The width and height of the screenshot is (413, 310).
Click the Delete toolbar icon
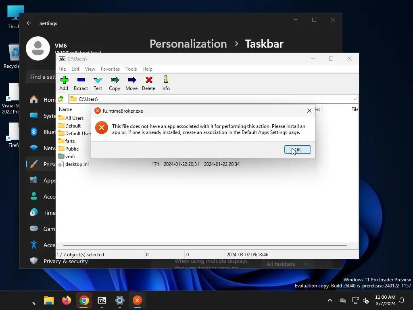coord(149,83)
